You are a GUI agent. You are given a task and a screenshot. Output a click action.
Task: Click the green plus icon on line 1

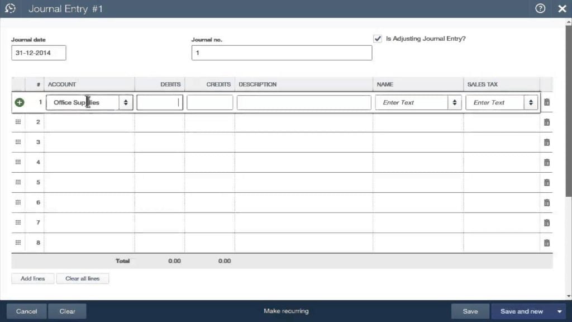point(19,102)
